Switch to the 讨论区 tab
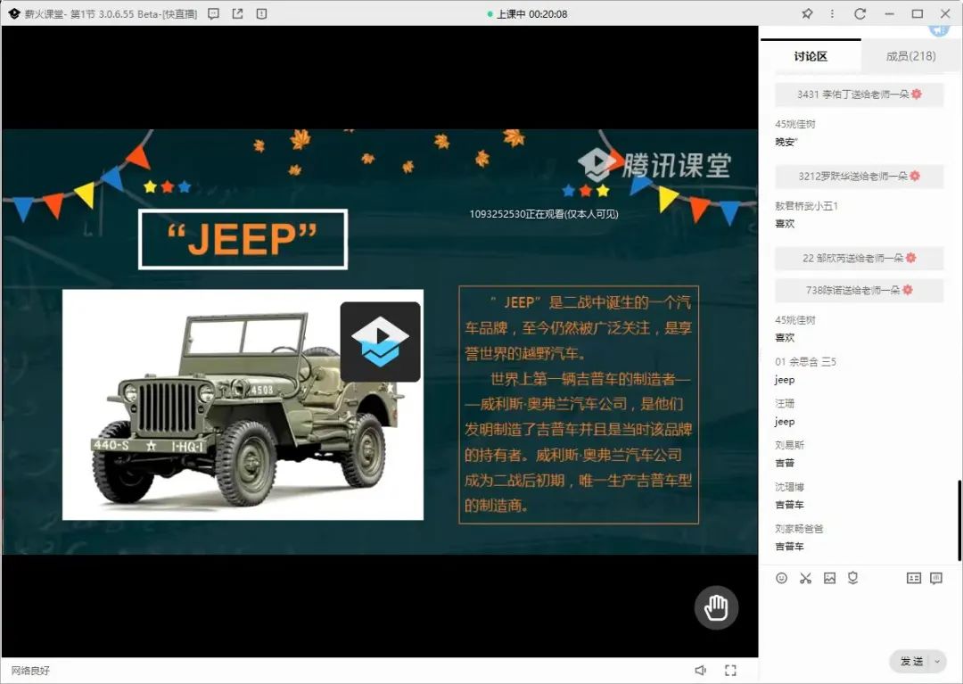 (x=811, y=56)
